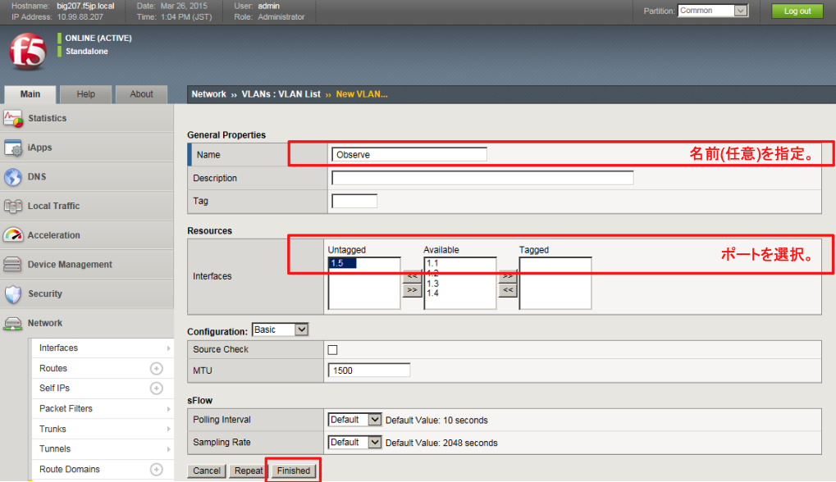The width and height of the screenshot is (836, 482).
Task: Open Interfaces menu item under Network
Action: pyautogui.click(x=58, y=348)
